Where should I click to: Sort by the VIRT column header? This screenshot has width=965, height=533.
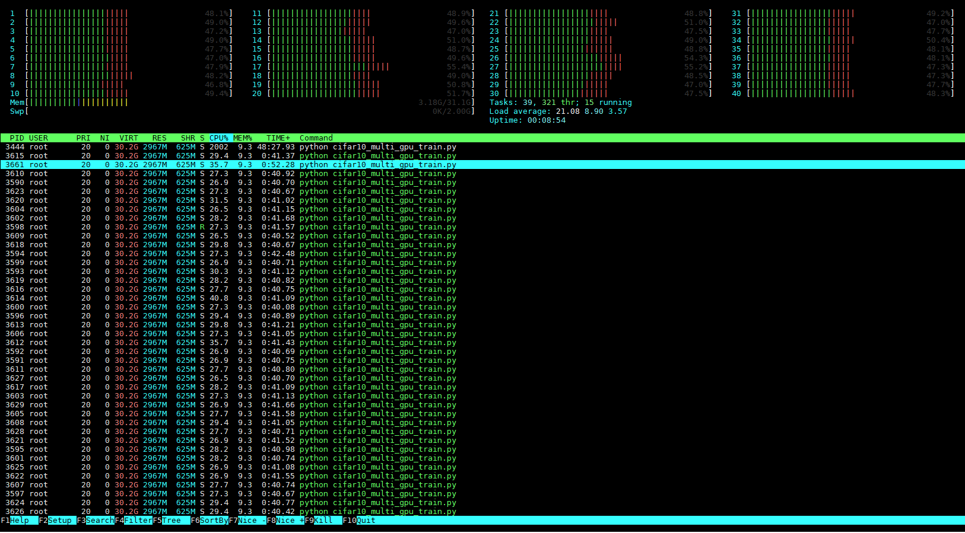129,138
